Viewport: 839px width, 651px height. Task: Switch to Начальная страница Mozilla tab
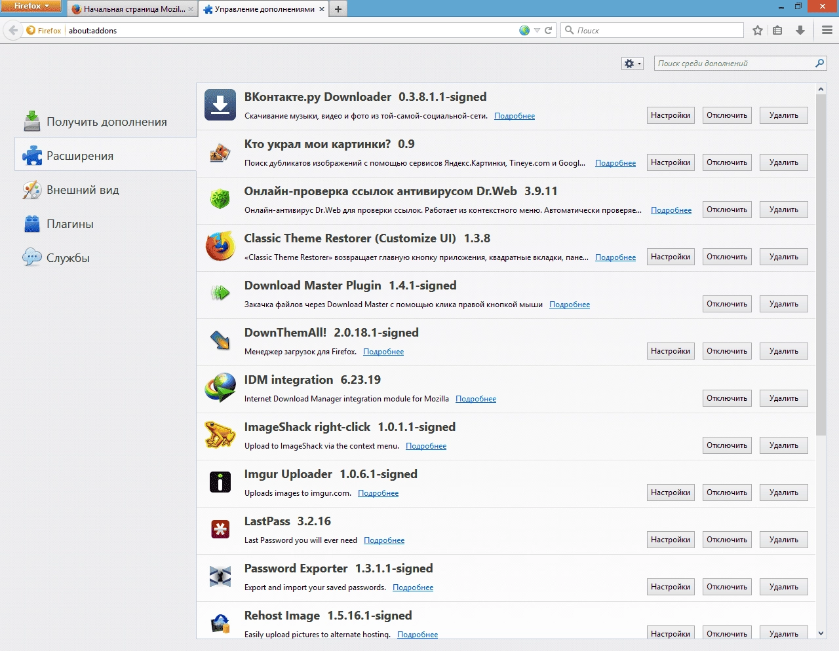[x=132, y=9]
